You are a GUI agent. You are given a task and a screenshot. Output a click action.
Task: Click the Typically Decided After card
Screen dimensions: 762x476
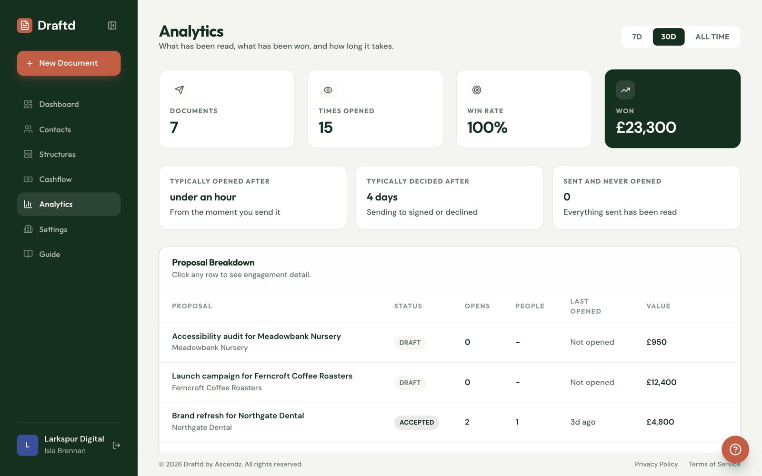coord(450,197)
